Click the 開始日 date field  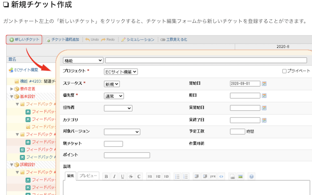(x=245, y=84)
